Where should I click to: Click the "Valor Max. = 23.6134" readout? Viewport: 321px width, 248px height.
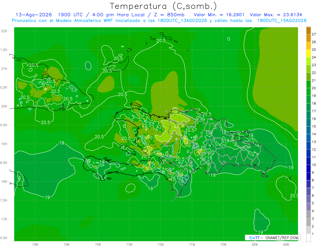click(x=276, y=15)
